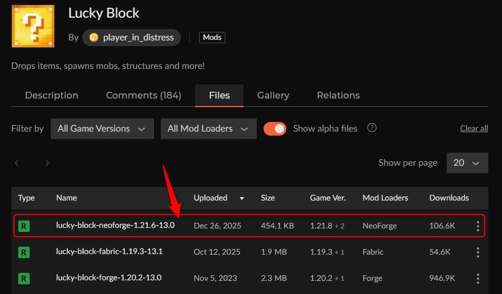Viewport: 502px width, 294px height.
Task: Expand the All Mod Loaders dropdown
Action: point(208,129)
